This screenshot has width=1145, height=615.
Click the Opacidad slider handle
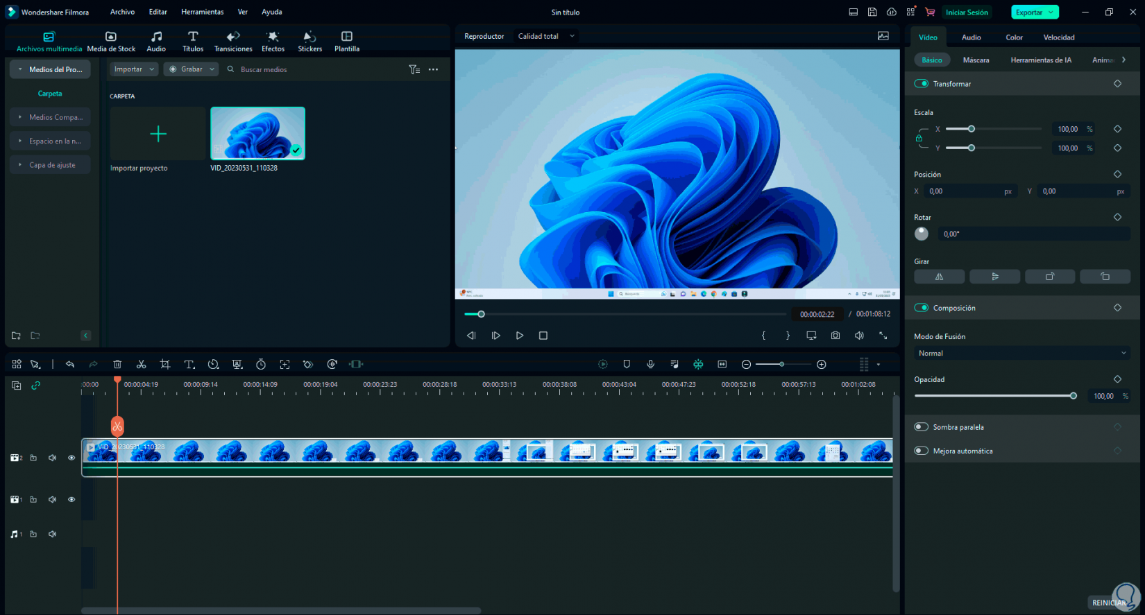1074,396
